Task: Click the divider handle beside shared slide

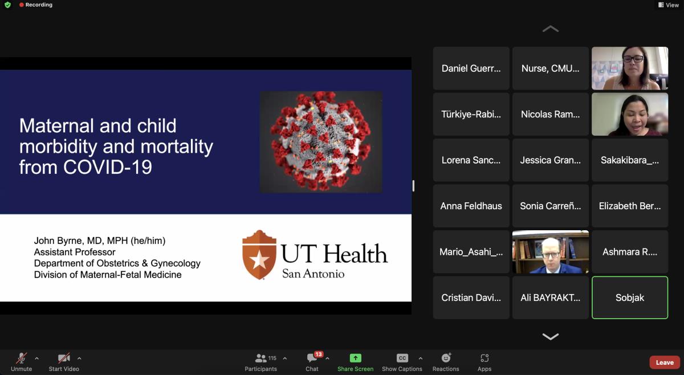Action: (414, 186)
